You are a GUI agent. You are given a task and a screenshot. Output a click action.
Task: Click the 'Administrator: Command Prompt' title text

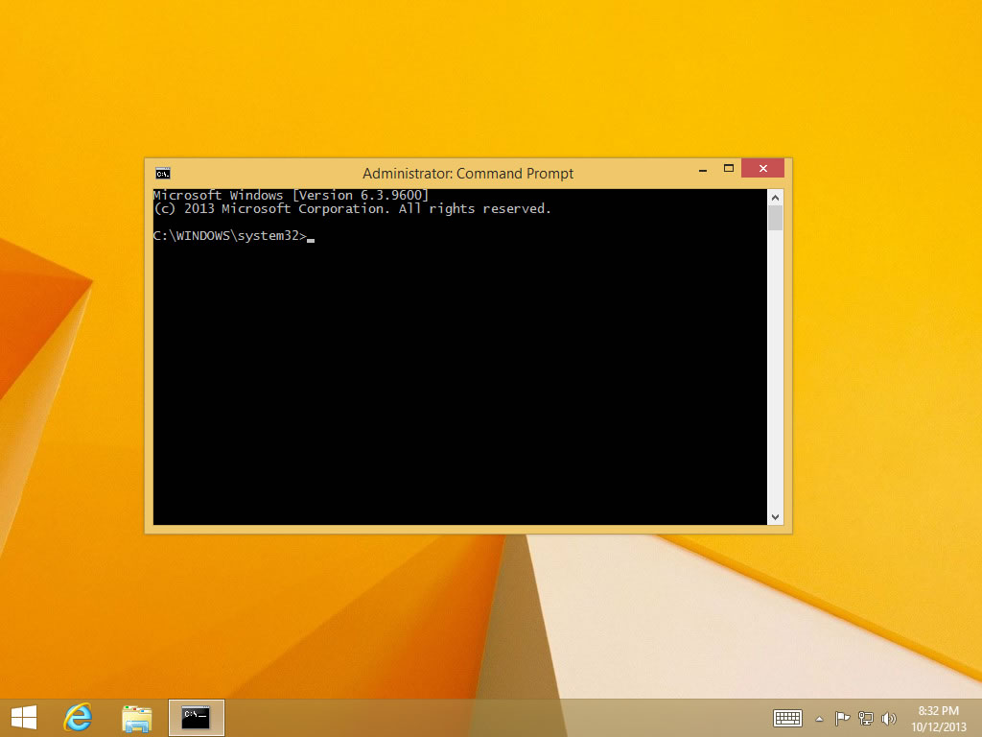(x=468, y=174)
